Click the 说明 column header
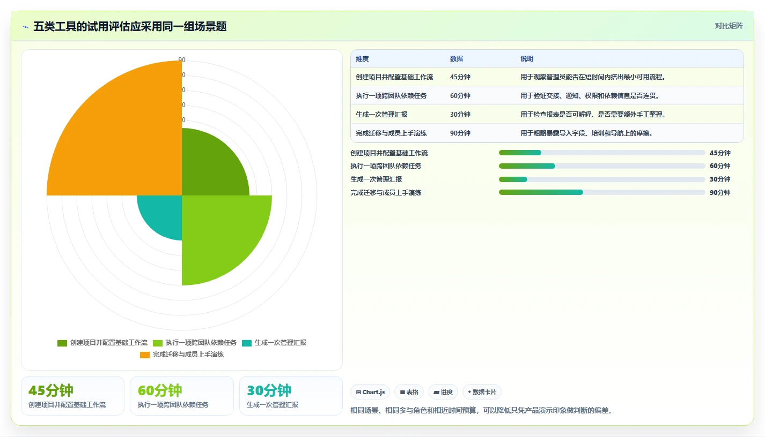This screenshot has width=765, height=437. [x=527, y=59]
